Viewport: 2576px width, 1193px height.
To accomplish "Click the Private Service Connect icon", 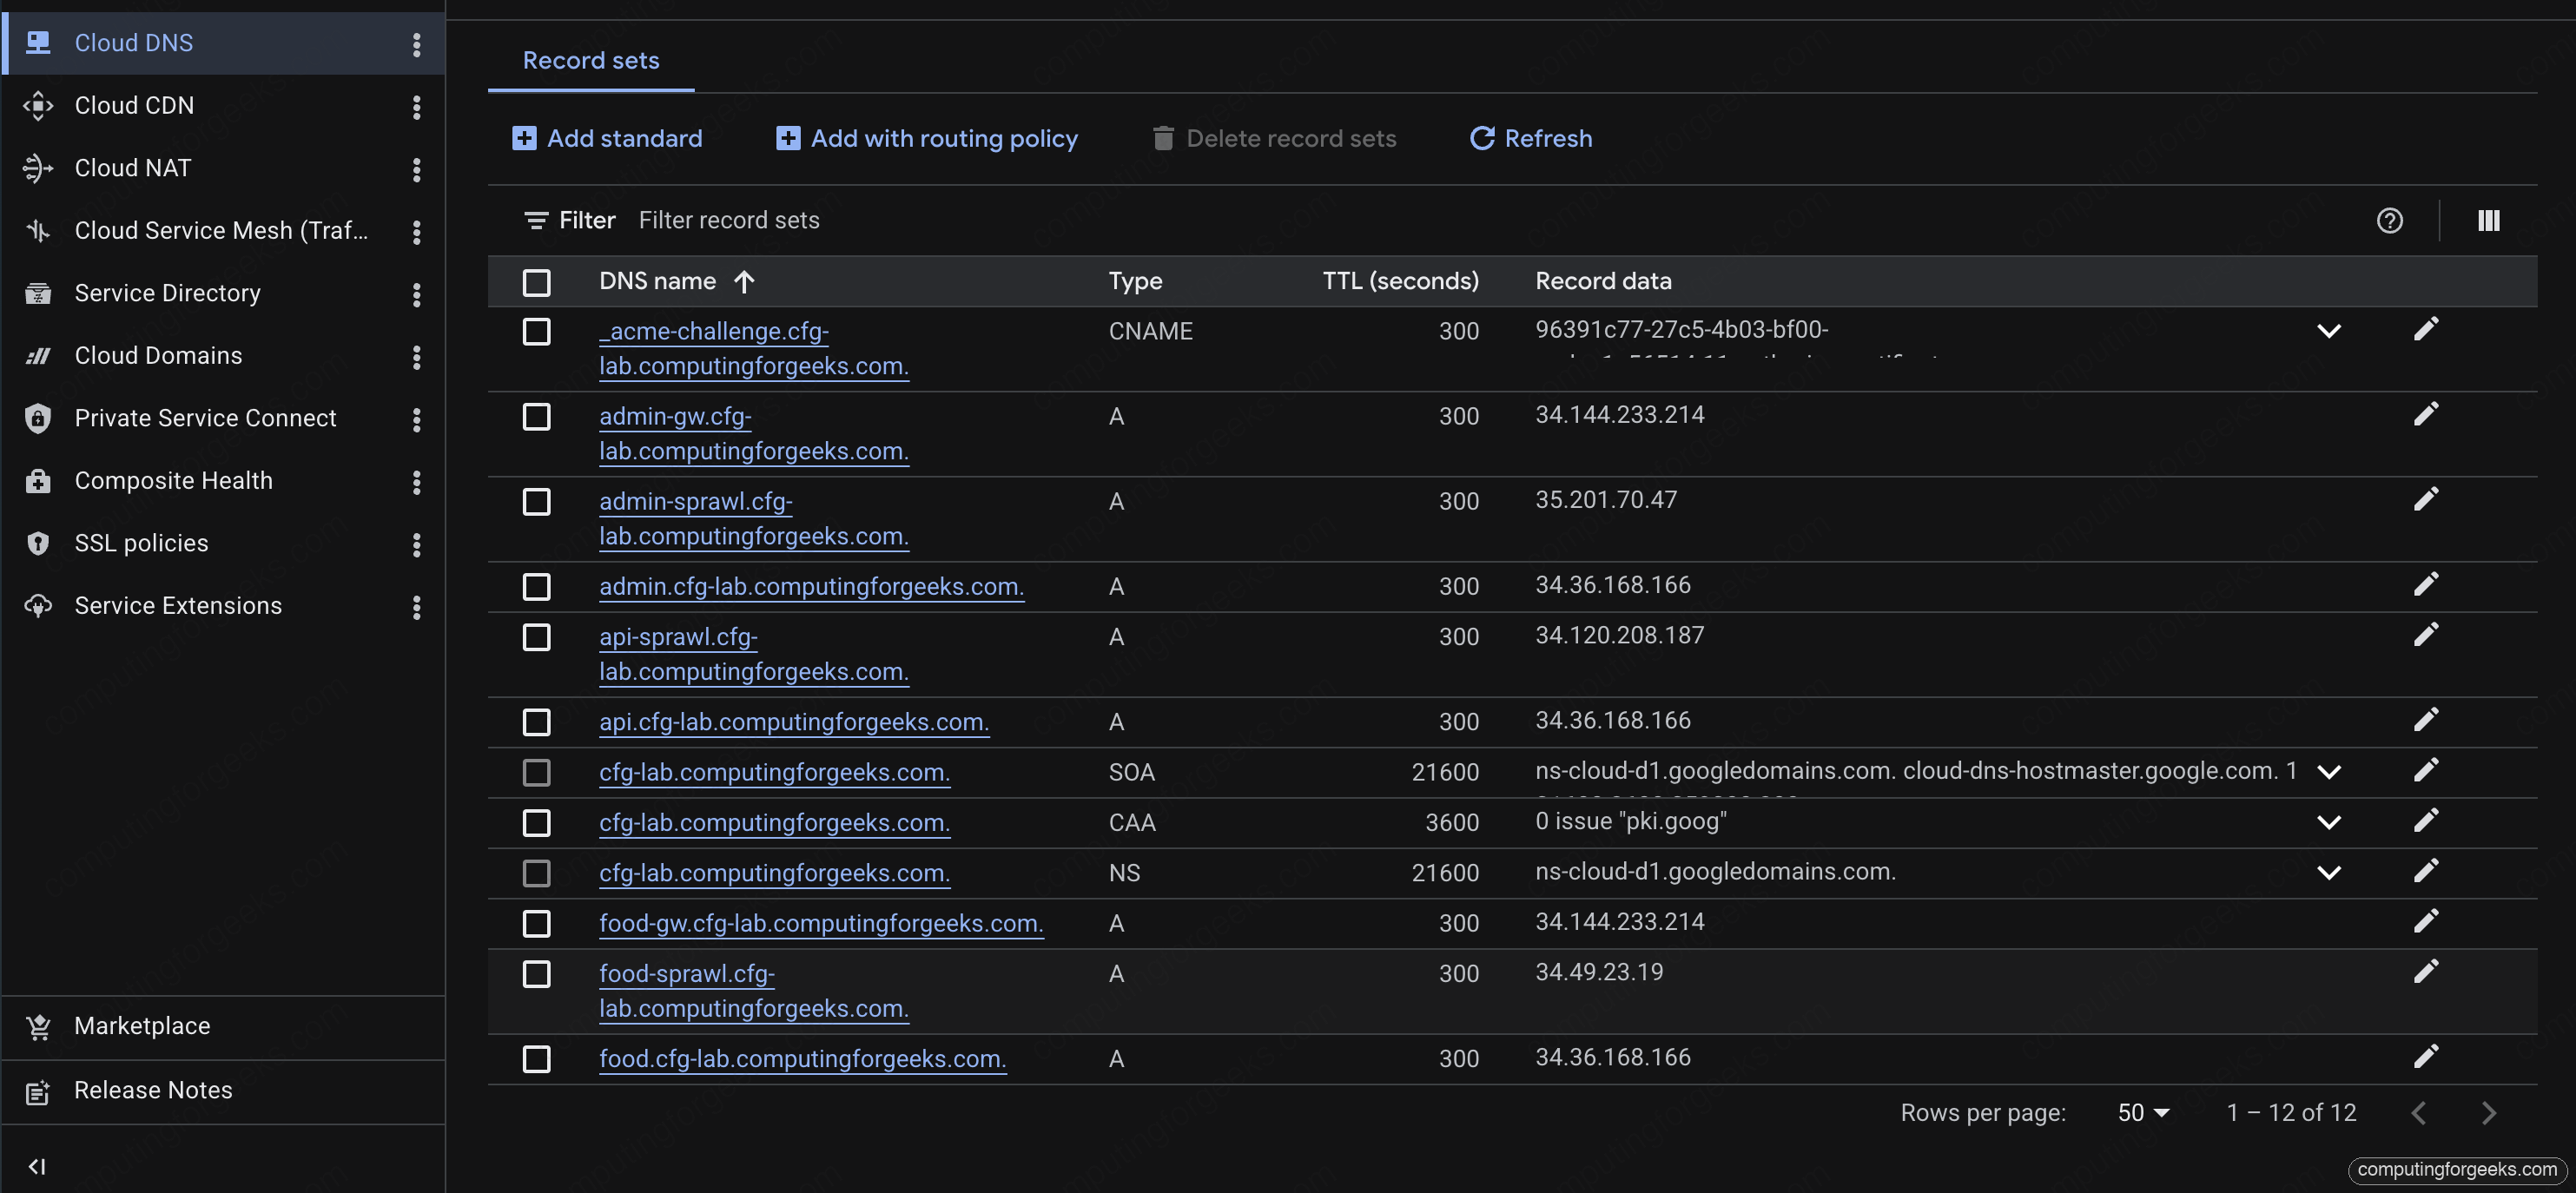I will (38, 417).
